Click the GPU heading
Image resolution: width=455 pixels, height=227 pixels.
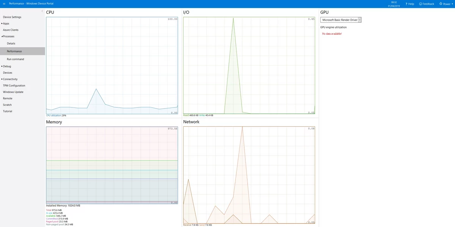coord(324,13)
